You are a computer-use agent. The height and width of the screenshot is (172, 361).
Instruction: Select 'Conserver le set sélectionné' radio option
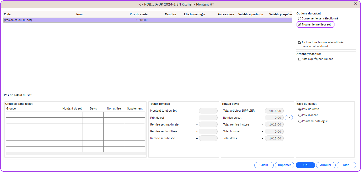[300, 19]
